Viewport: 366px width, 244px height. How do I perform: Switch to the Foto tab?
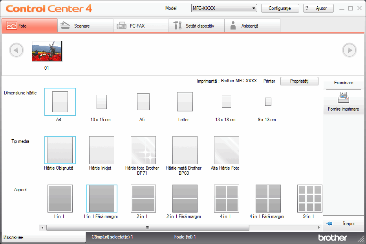click(x=29, y=26)
